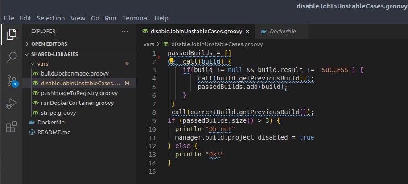Screen dimensions: 408x184
Task: Open the Selection menu
Action: (51, 18)
